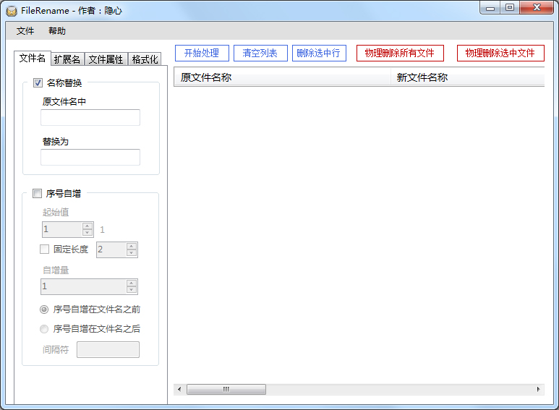Click the 间隔符 input box
Viewport: 559px width, 410px height.
[x=108, y=350]
